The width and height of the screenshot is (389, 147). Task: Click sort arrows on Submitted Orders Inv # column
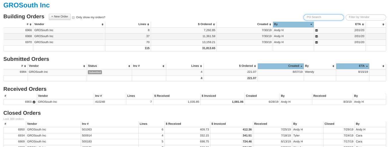(x=163, y=66)
